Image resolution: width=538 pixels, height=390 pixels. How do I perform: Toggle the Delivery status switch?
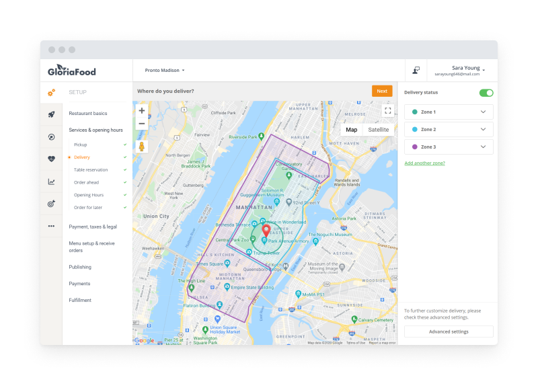point(486,93)
